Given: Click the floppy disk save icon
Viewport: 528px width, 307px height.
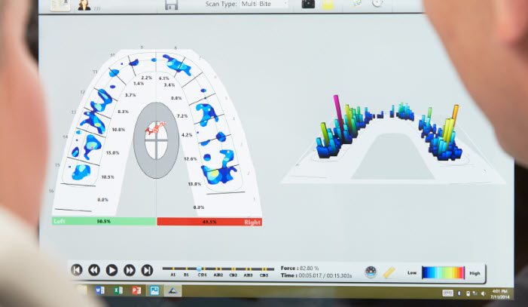Looking at the screenshot, I should (x=171, y=5).
